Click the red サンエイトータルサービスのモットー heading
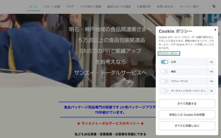The width and height of the screenshot is (221, 138). click(110, 123)
